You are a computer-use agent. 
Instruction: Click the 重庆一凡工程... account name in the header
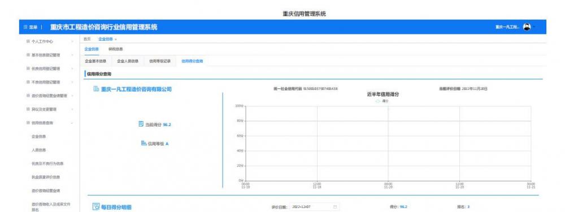coord(507,27)
